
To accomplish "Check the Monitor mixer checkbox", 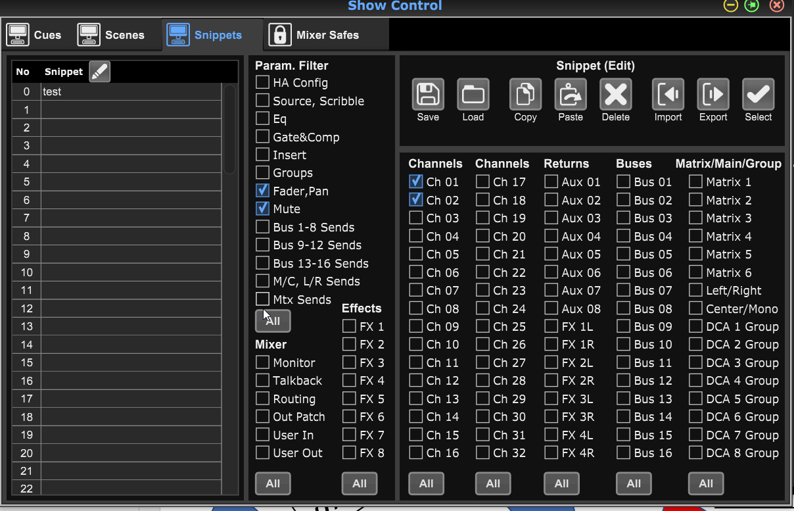I will tap(262, 362).
